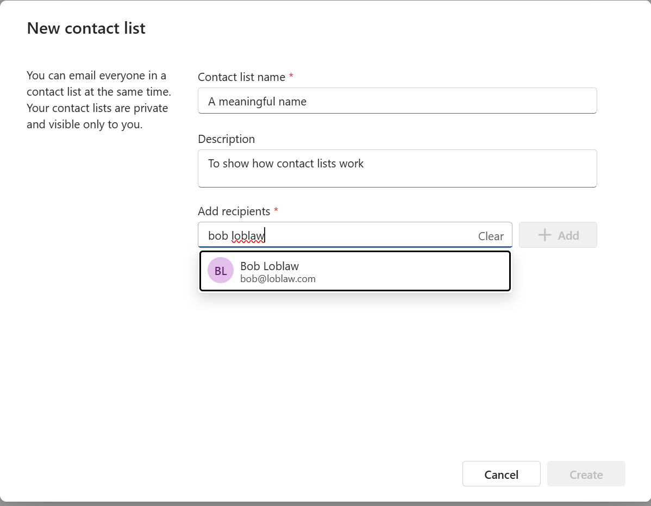Click the 'To show how contact lists work' description

(286, 163)
